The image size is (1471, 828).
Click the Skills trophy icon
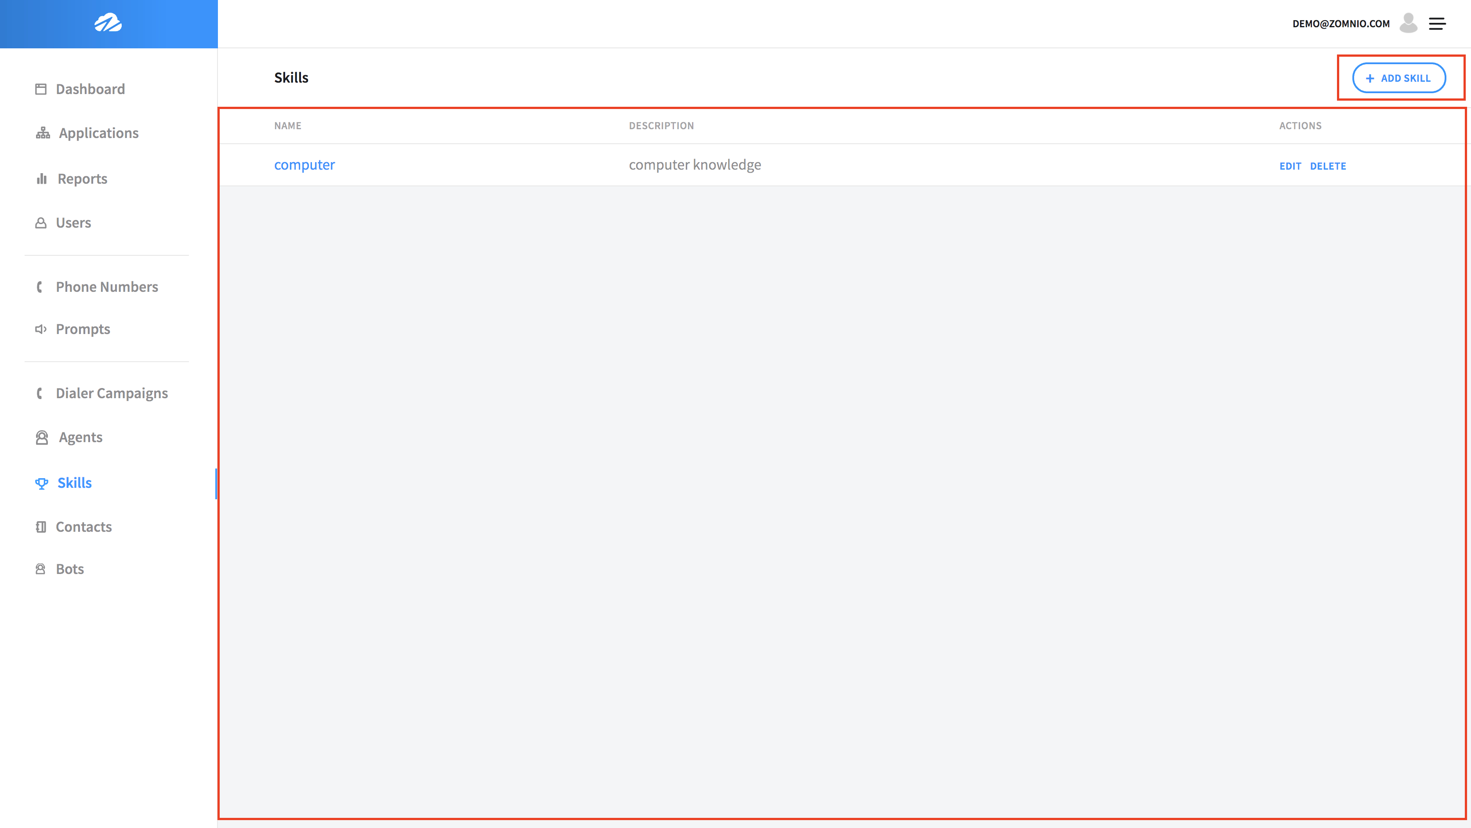coord(42,483)
